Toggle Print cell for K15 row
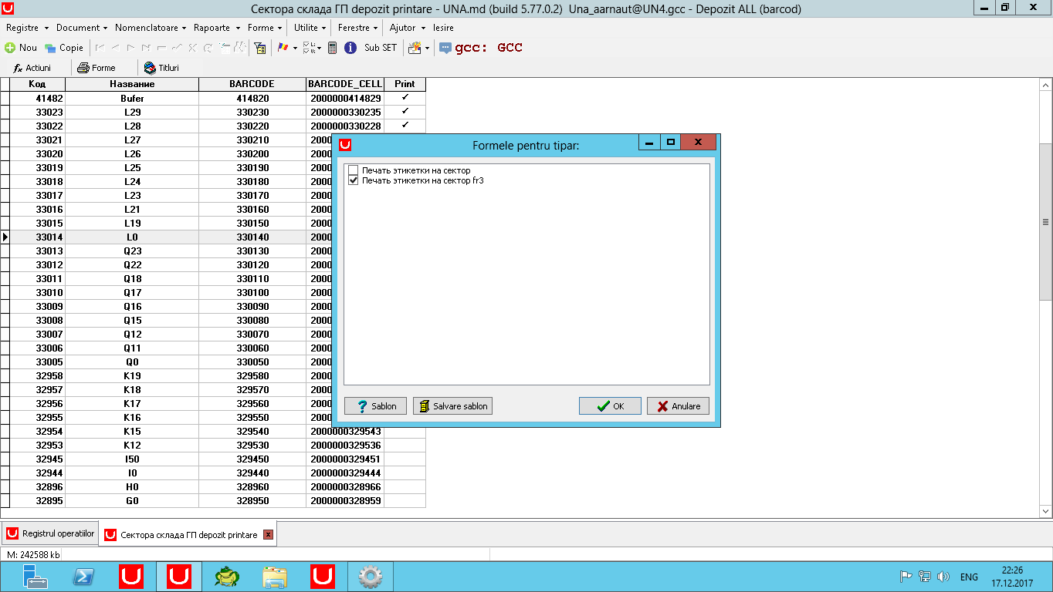 pos(405,431)
